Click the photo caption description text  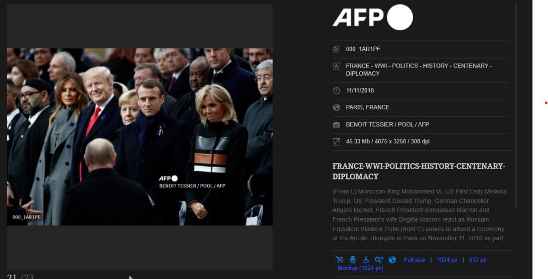[419, 215]
